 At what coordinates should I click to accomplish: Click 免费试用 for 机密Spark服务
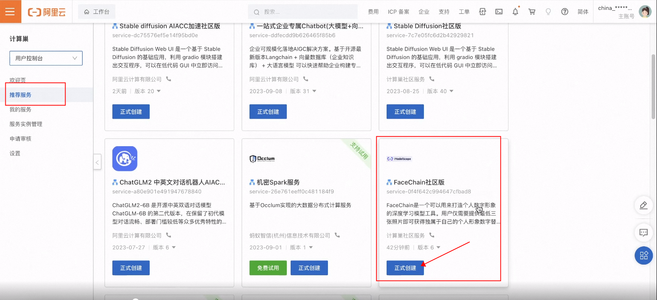click(x=268, y=268)
